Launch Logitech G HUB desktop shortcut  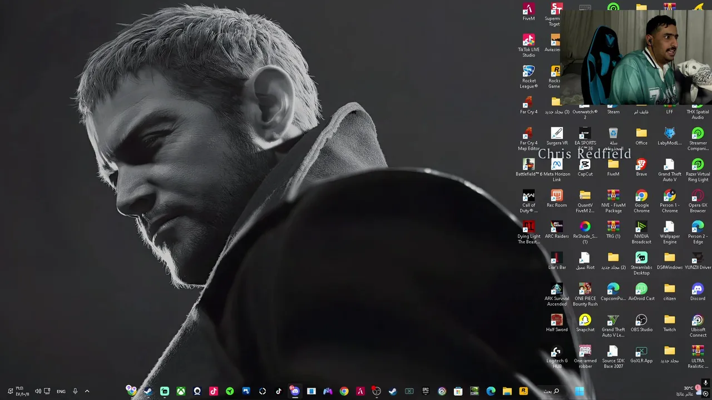point(557,357)
